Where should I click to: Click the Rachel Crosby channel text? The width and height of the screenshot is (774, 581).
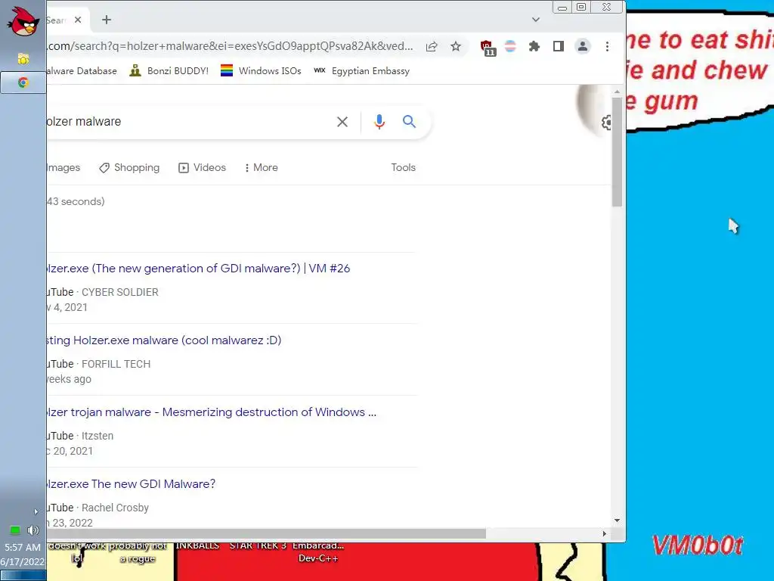(x=115, y=508)
